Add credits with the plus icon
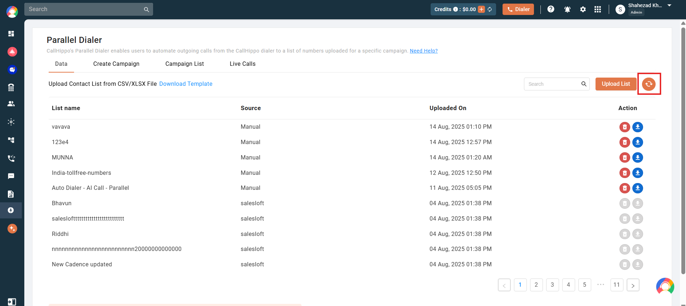Viewport: 686px width, 306px height. [x=481, y=9]
